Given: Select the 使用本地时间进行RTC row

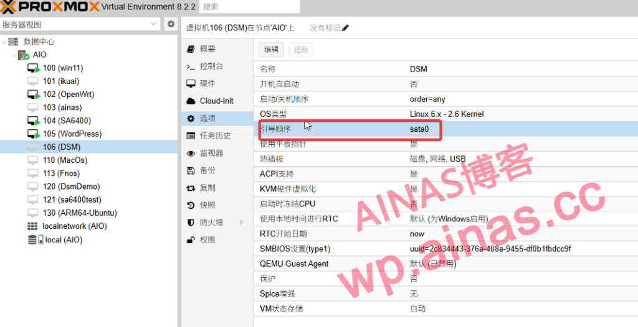Looking at the screenshot, I should pyautogui.click(x=445, y=219).
